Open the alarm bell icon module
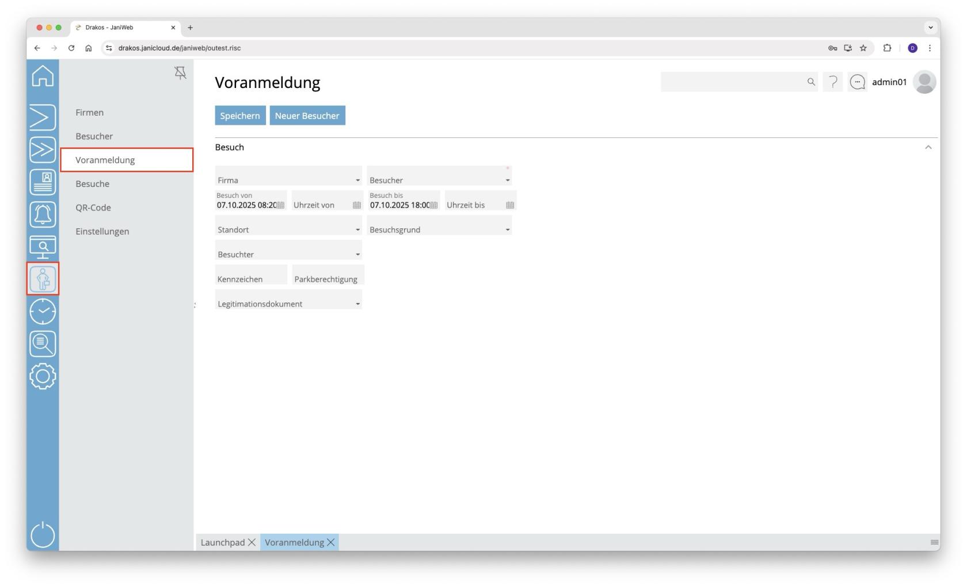 pyautogui.click(x=43, y=214)
